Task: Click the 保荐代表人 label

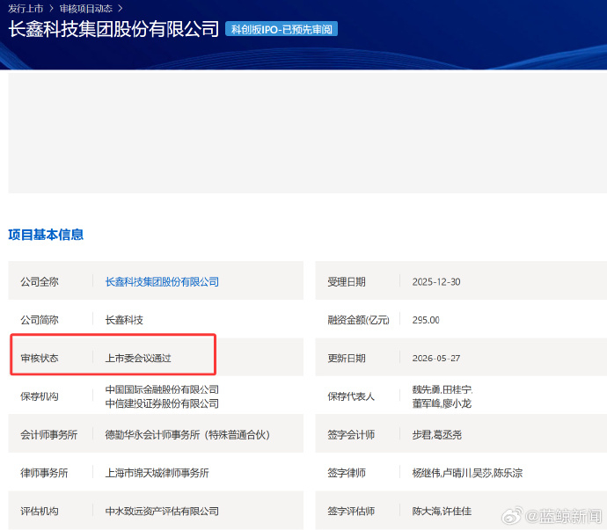Action: pos(351,396)
